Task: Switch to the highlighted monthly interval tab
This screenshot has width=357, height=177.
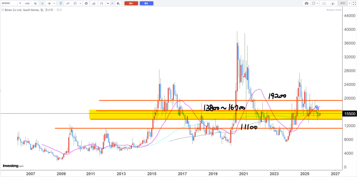Action: click(x=42, y=3)
